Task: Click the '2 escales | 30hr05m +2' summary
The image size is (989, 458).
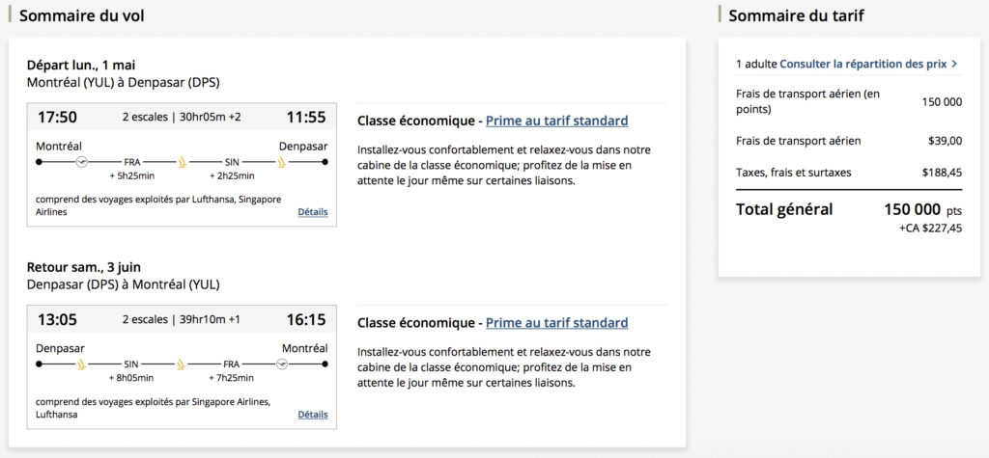Action: (182, 118)
